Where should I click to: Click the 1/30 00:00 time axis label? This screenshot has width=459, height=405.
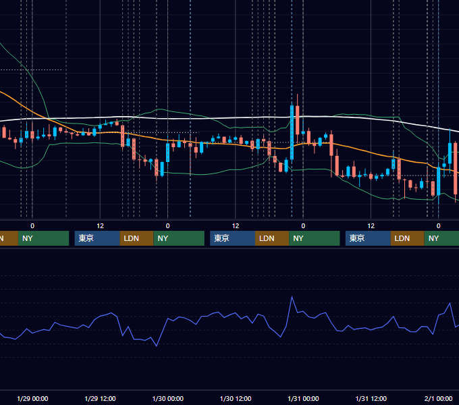tap(167, 398)
